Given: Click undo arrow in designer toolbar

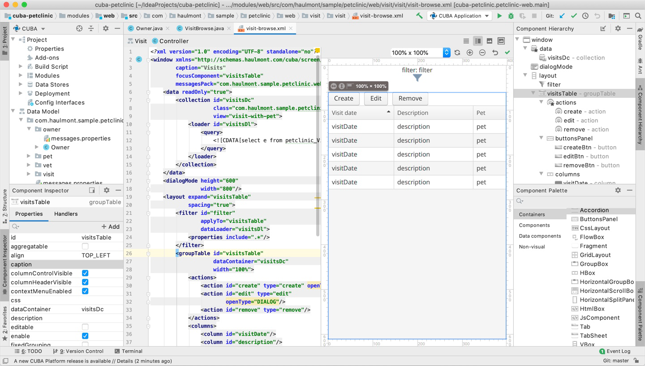Looking at the screenshot, I should pyautogui.click(x=495, y=52).
